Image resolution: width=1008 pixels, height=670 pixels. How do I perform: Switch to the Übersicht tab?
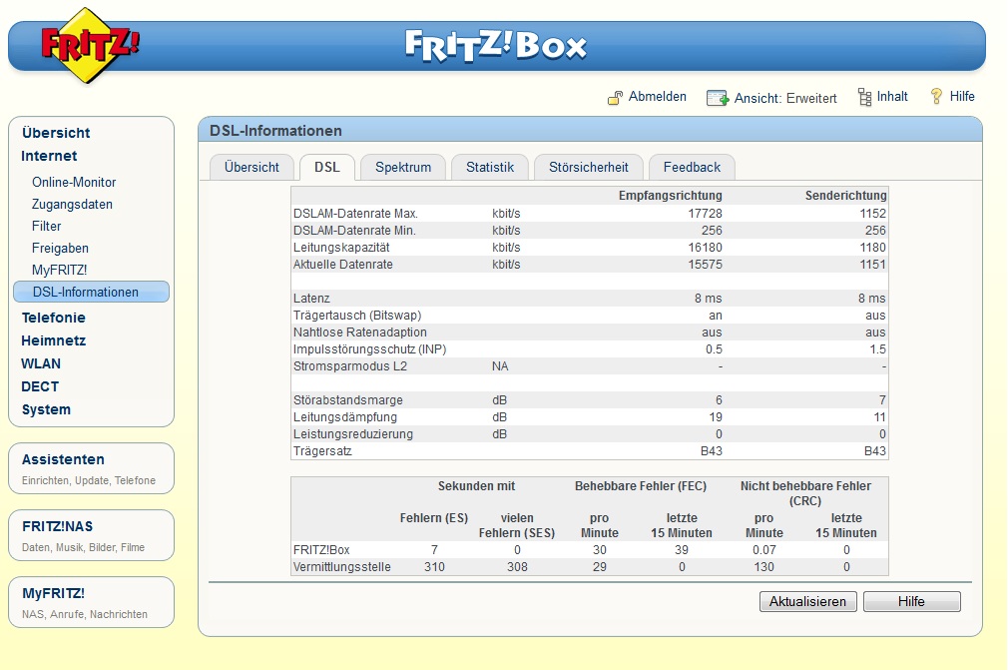point(252,167)
